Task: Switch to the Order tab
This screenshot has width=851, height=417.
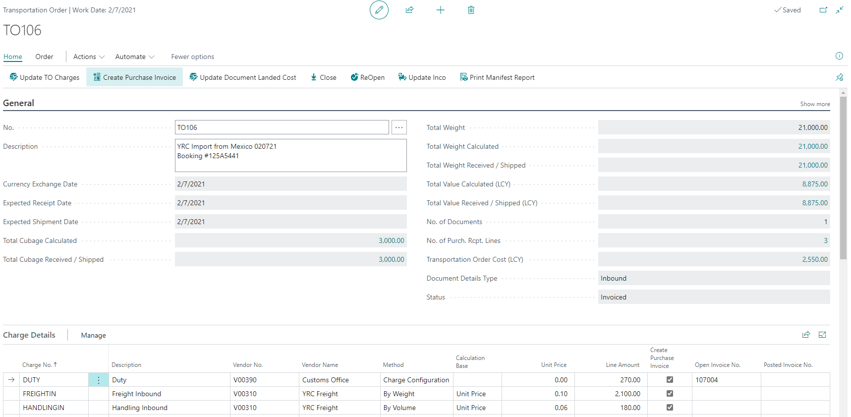Action: 44,57
